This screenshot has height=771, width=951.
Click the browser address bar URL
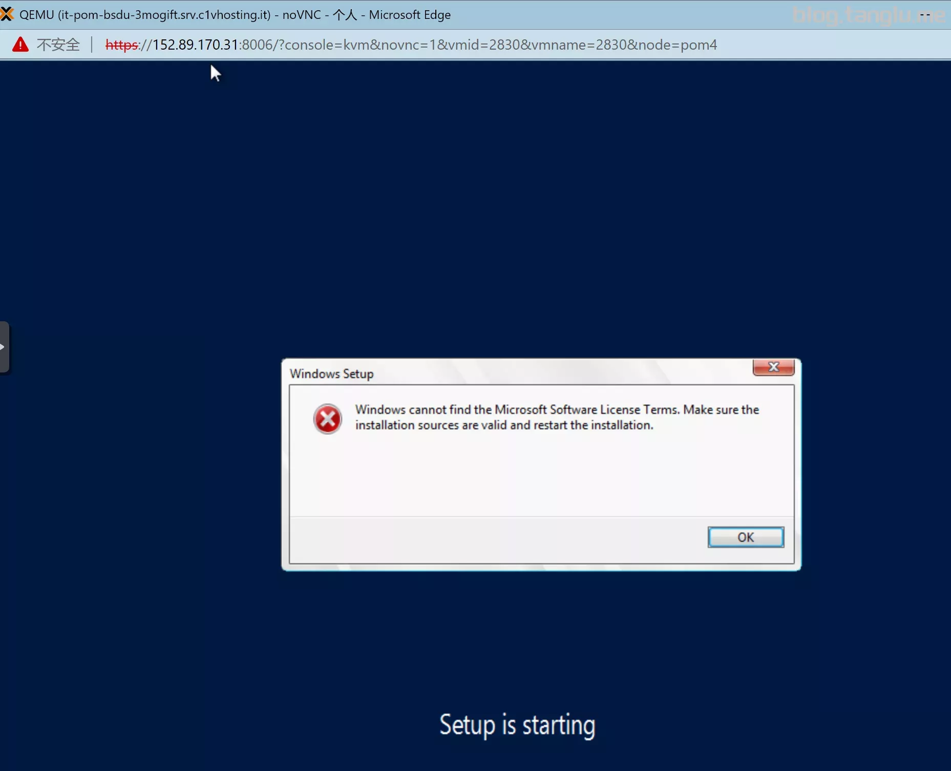(x=411, y=45)
